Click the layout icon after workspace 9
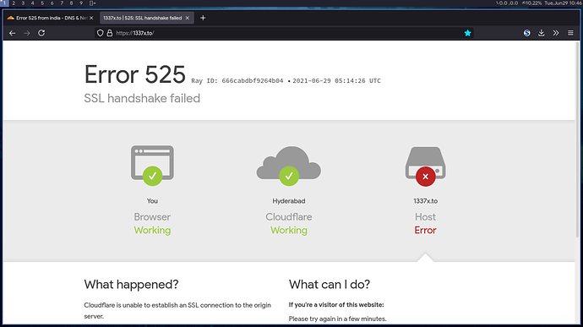583x327 pixels. pos(93,3)
